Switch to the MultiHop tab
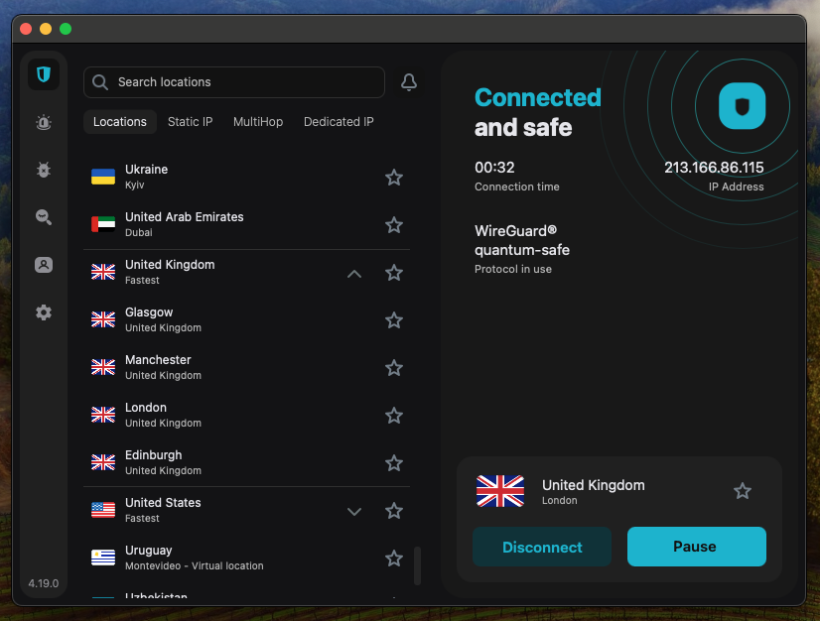The width and height of the screenshot is (820, 621). tap(258, 122)
